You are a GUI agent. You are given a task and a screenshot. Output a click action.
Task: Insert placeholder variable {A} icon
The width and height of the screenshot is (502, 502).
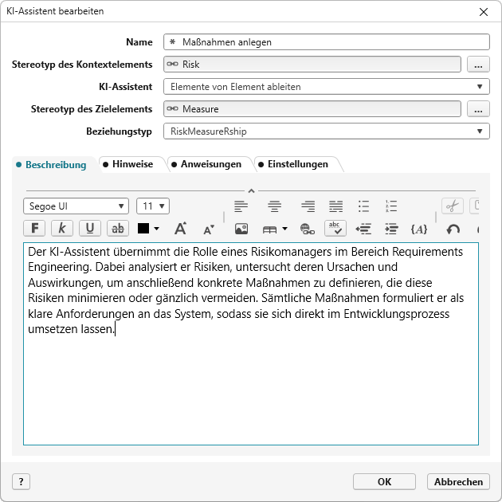(x=419, y=229)
